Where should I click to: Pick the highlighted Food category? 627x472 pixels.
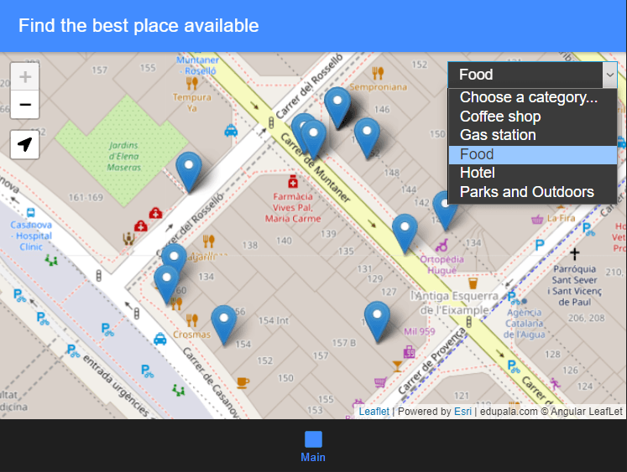point(477,154)
